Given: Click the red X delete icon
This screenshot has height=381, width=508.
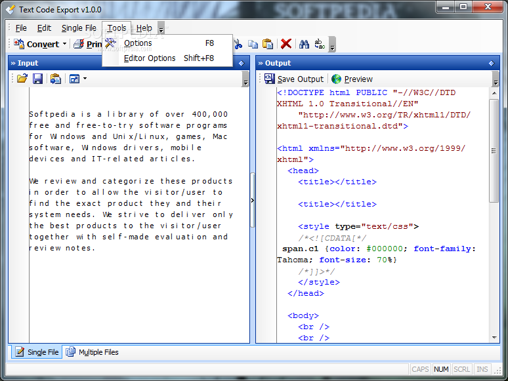Looking at the screenshot, I should (286, 44).
